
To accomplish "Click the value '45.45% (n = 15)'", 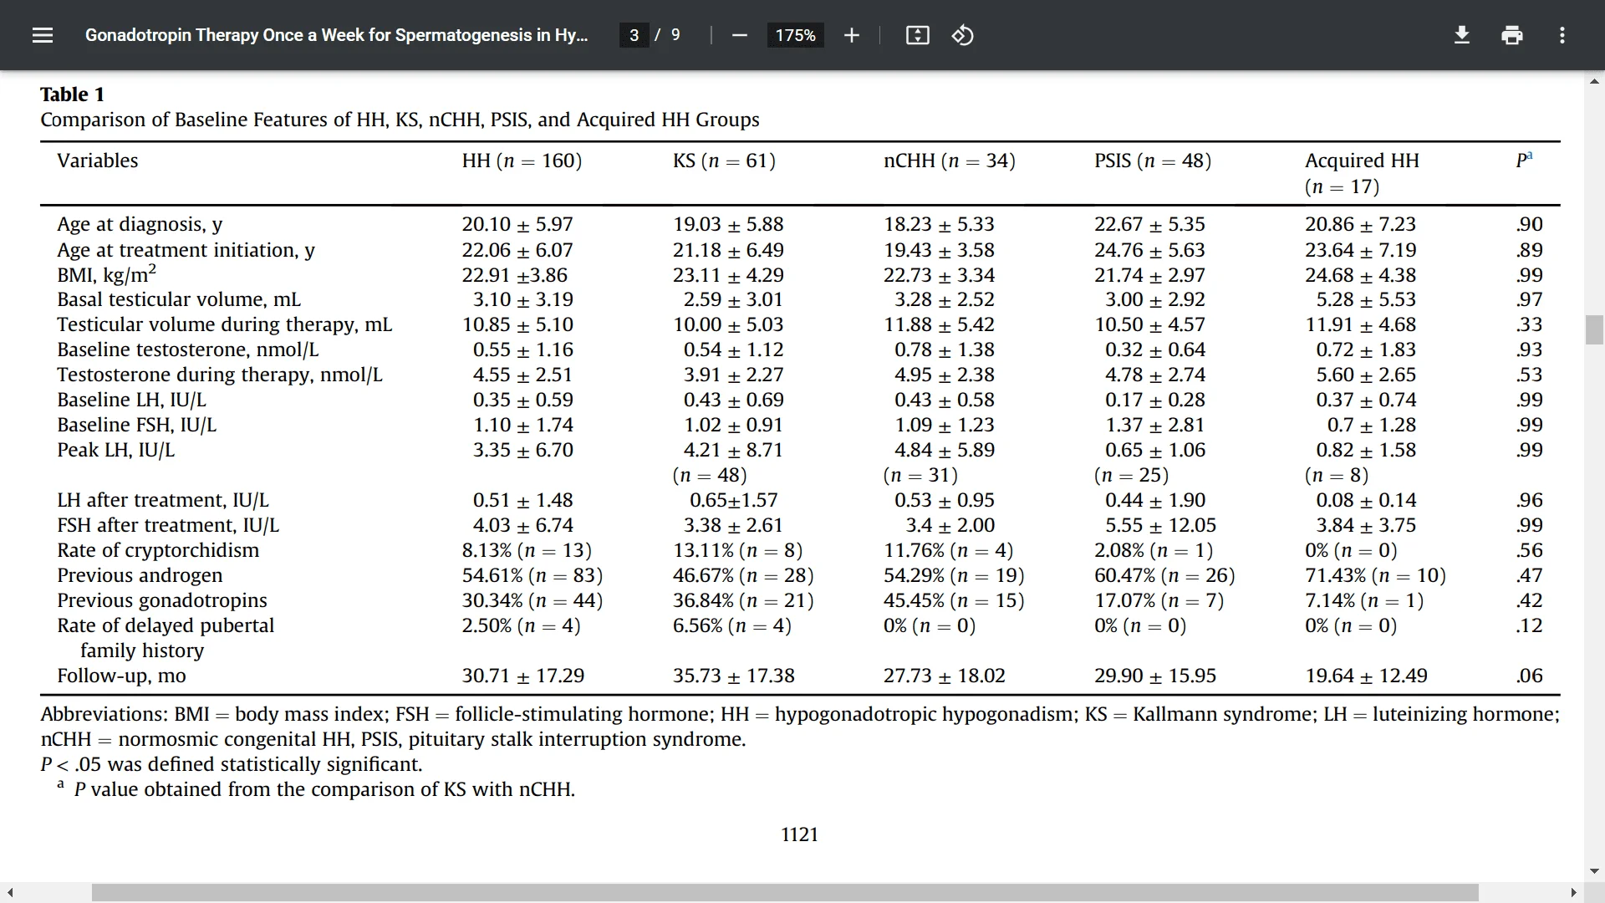I will coord(954,600).
